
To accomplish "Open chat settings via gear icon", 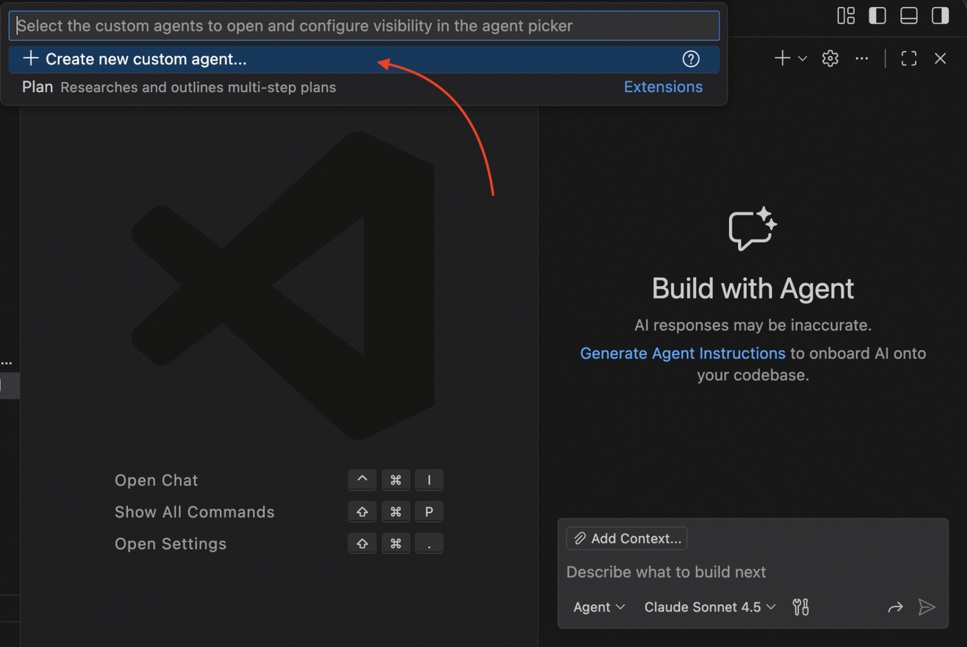I will [x=829, y=58].
